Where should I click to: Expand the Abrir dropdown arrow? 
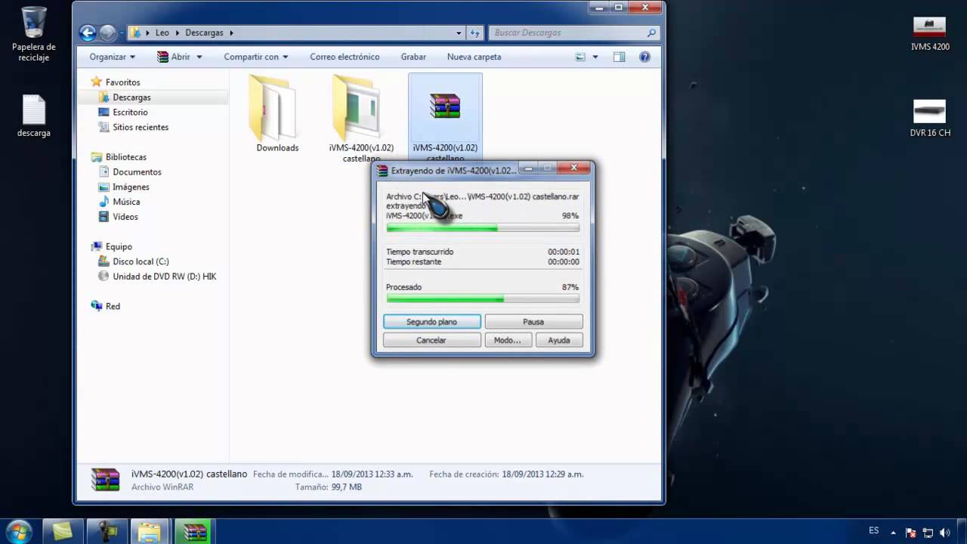(199, 57)
